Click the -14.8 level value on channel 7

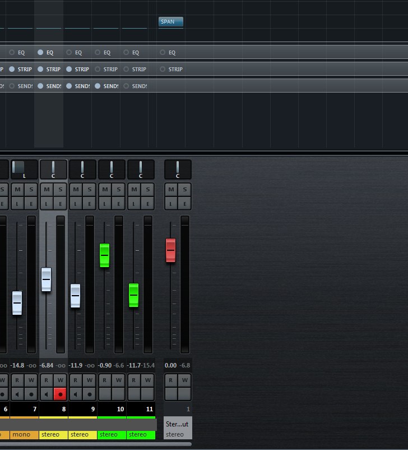pos(17,365)
